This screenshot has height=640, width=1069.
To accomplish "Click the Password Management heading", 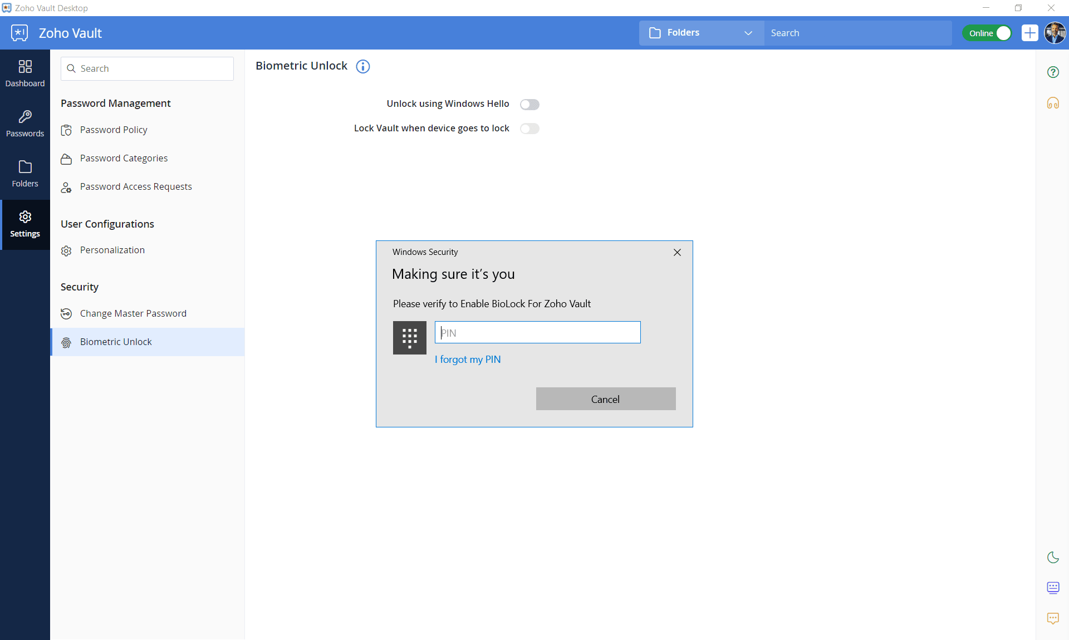I will tap(116, 103).
